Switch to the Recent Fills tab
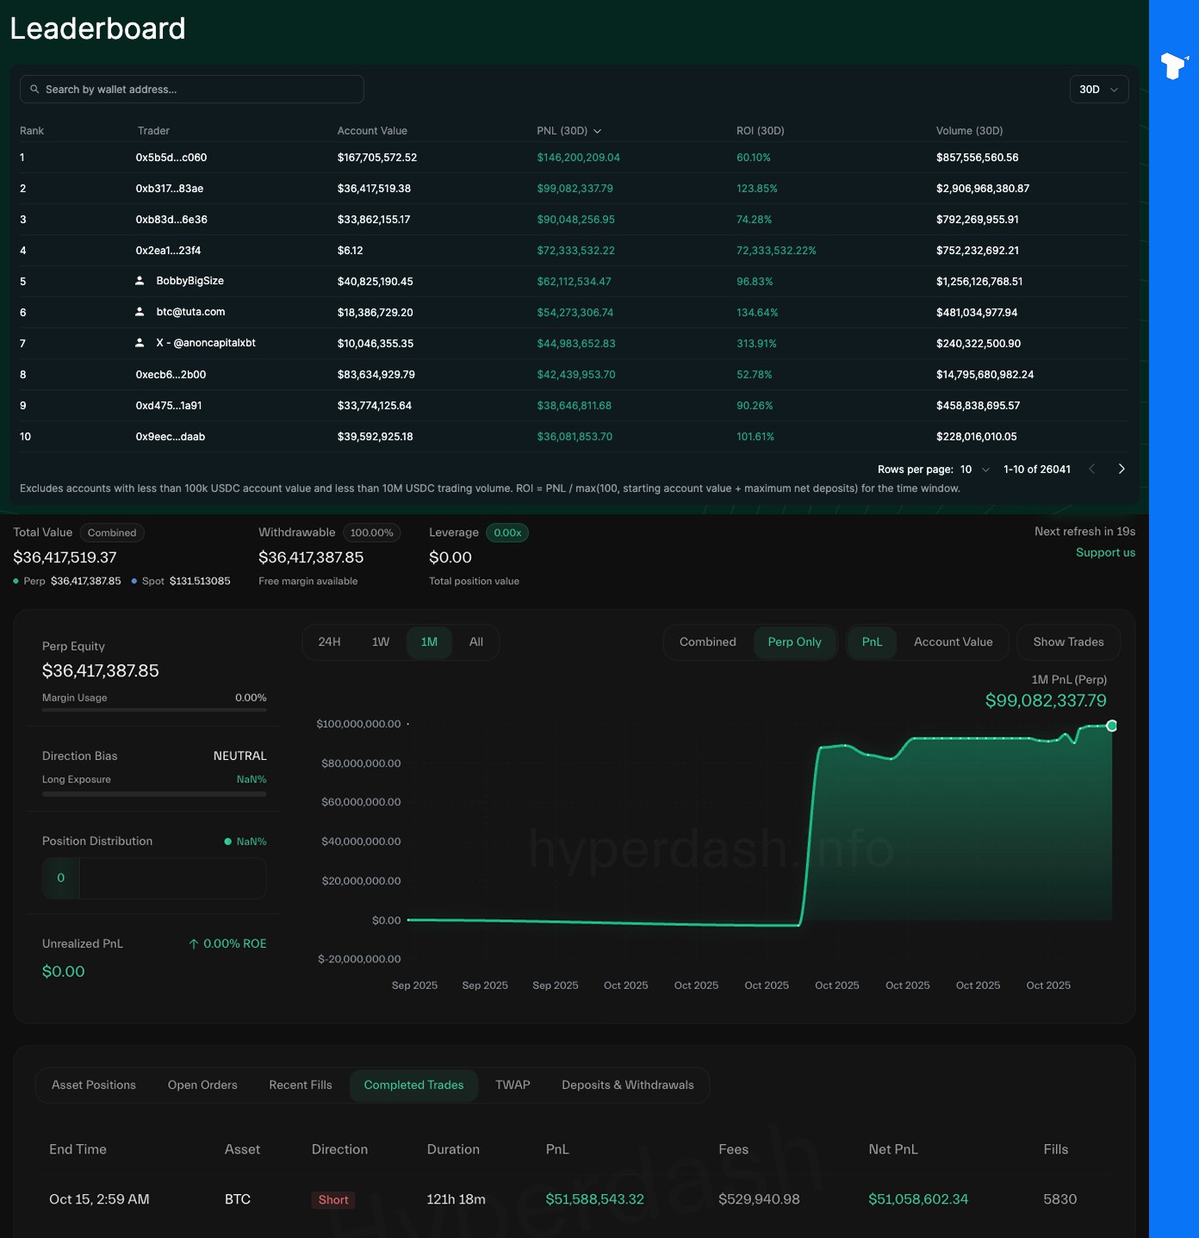 tap(300, 1085)
